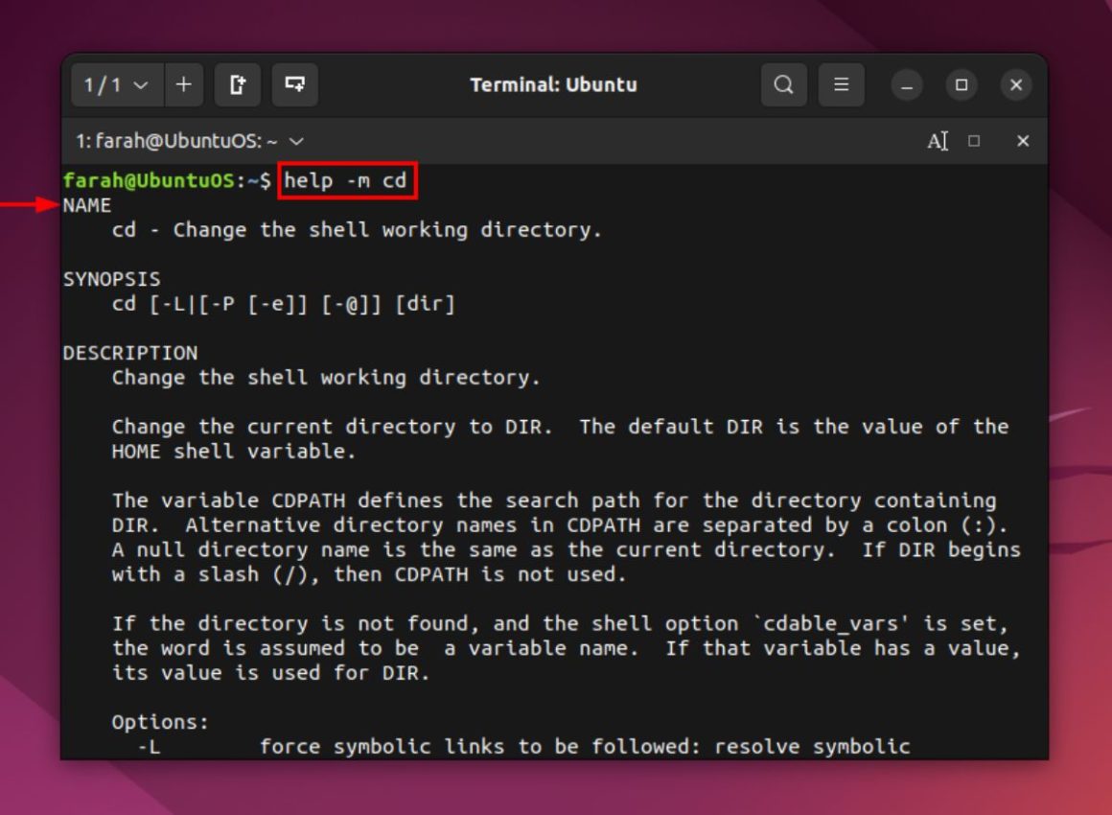Screen dimensions: 1112x815
Task: Open the hamburger menu icon
Action: pyautogui.click(x=841, y=85)
